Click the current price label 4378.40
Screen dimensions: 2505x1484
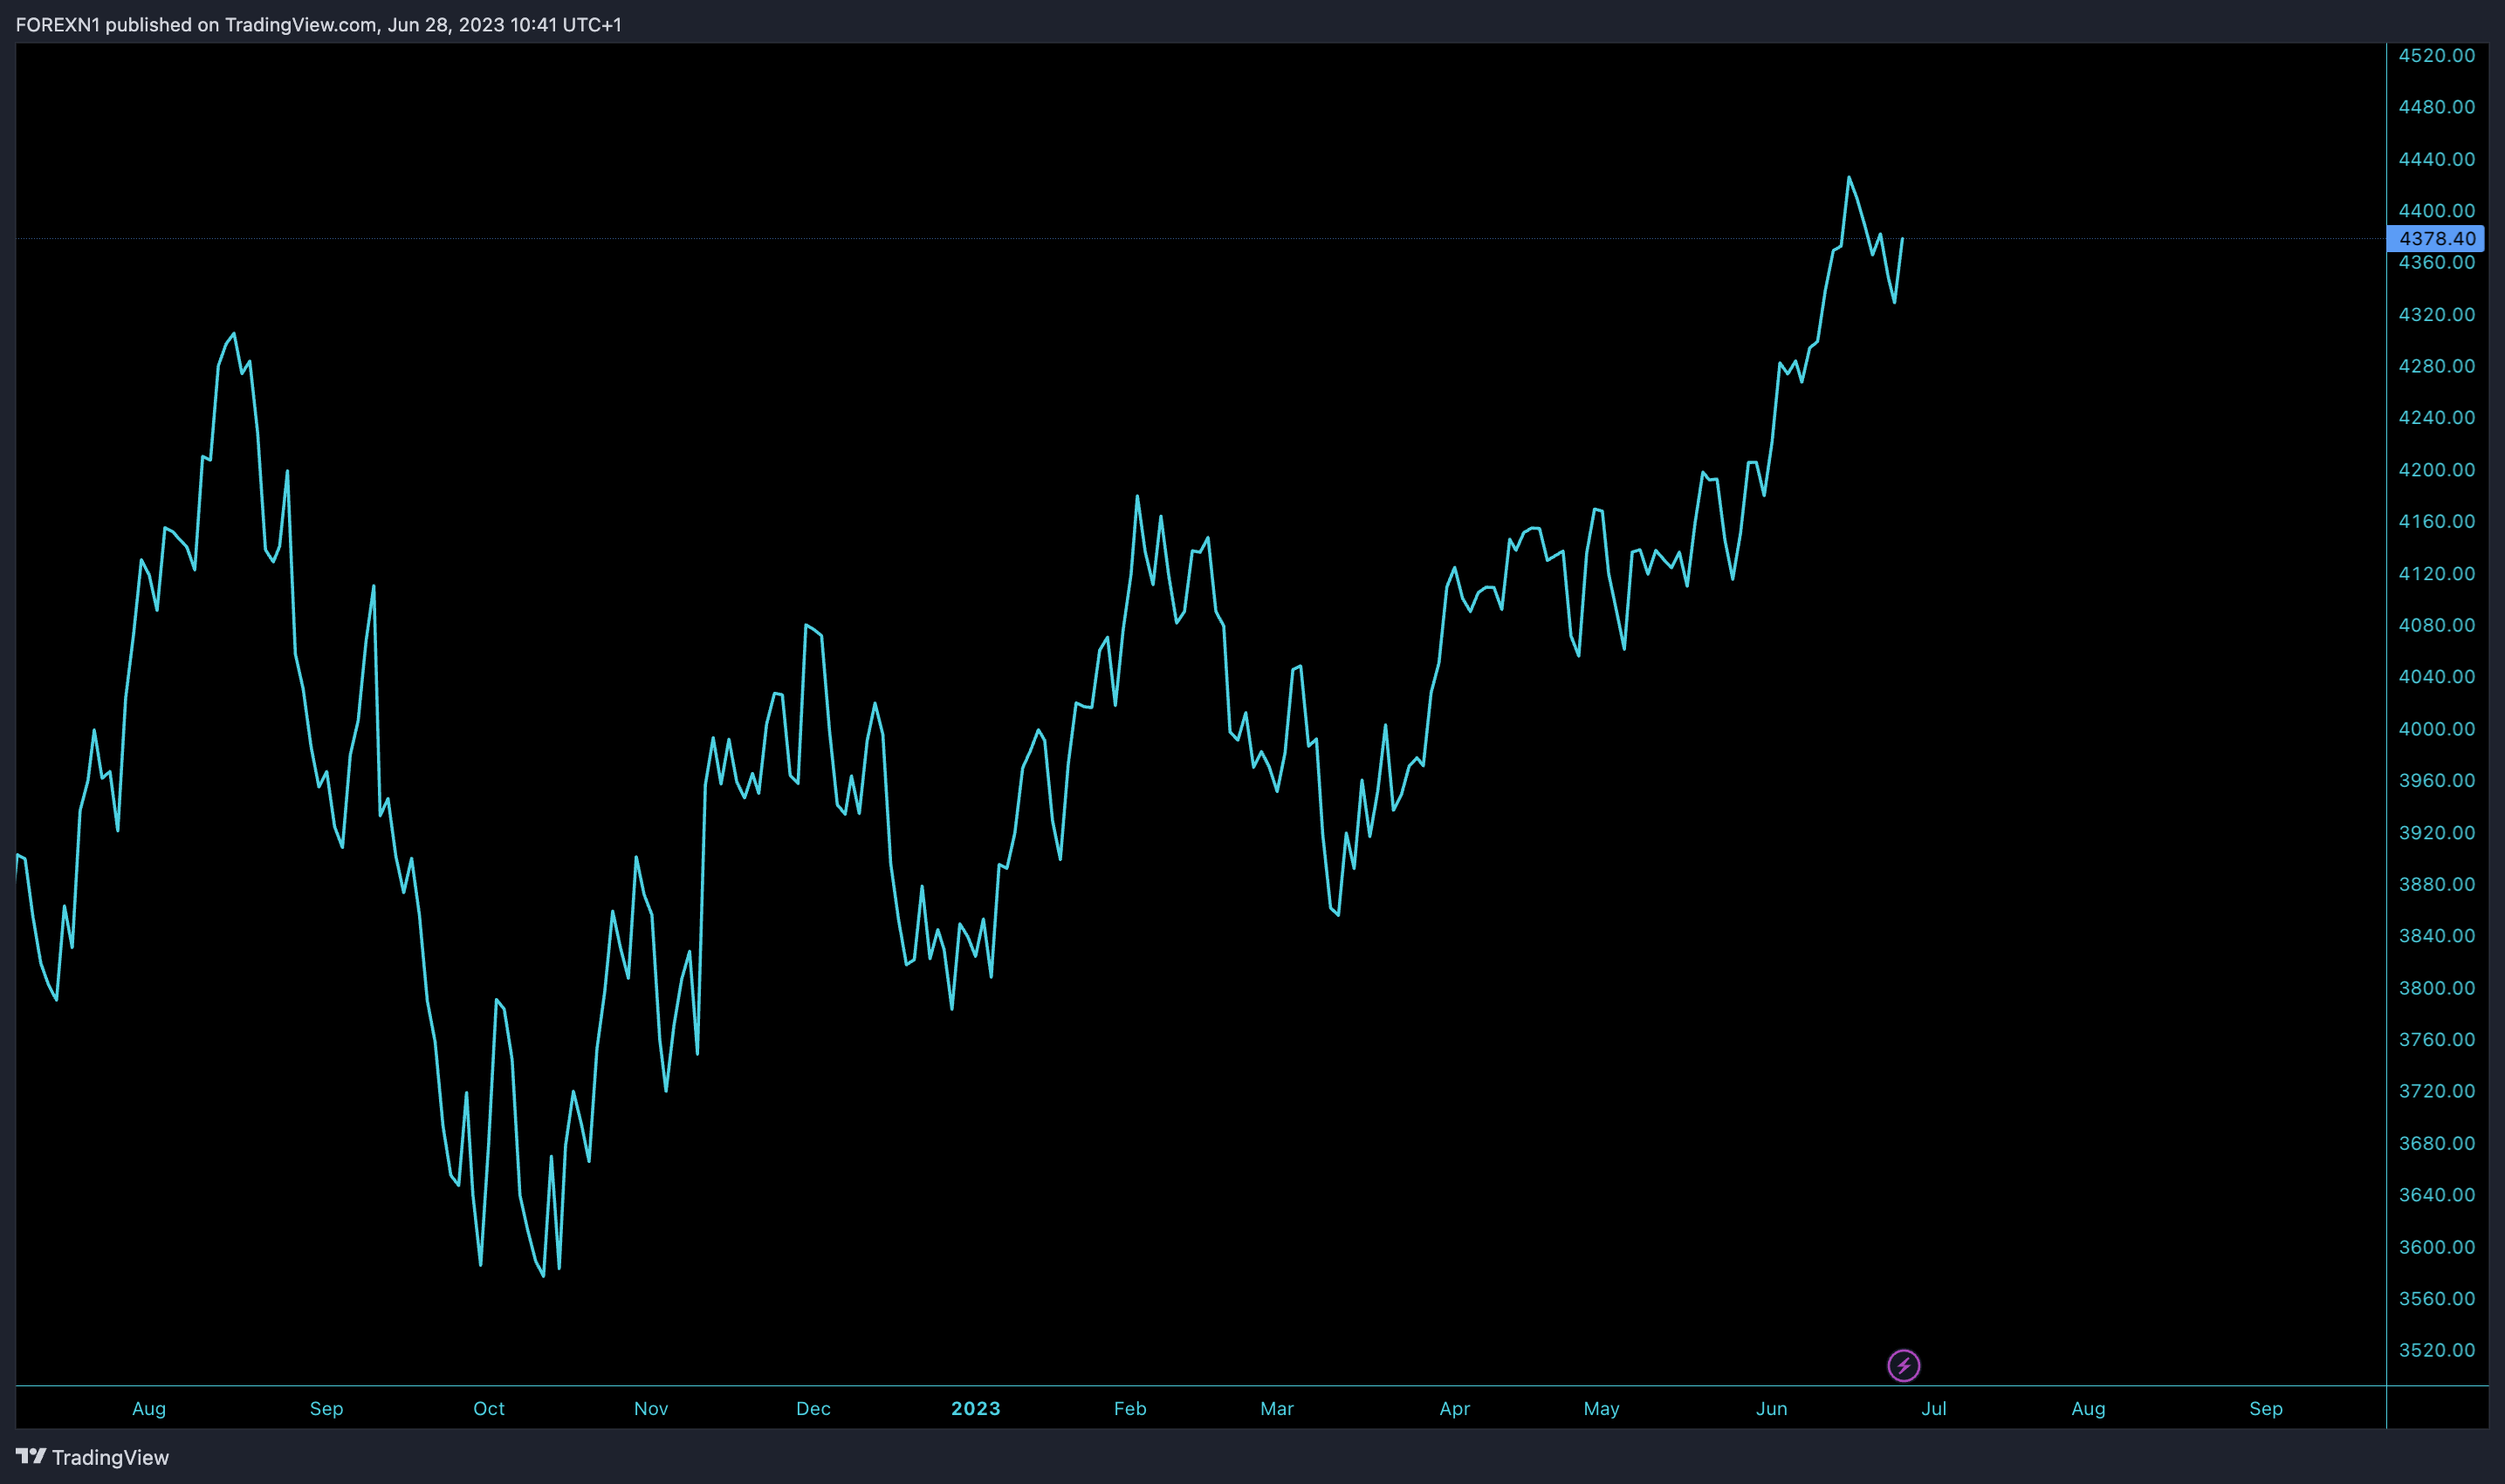2436,238
